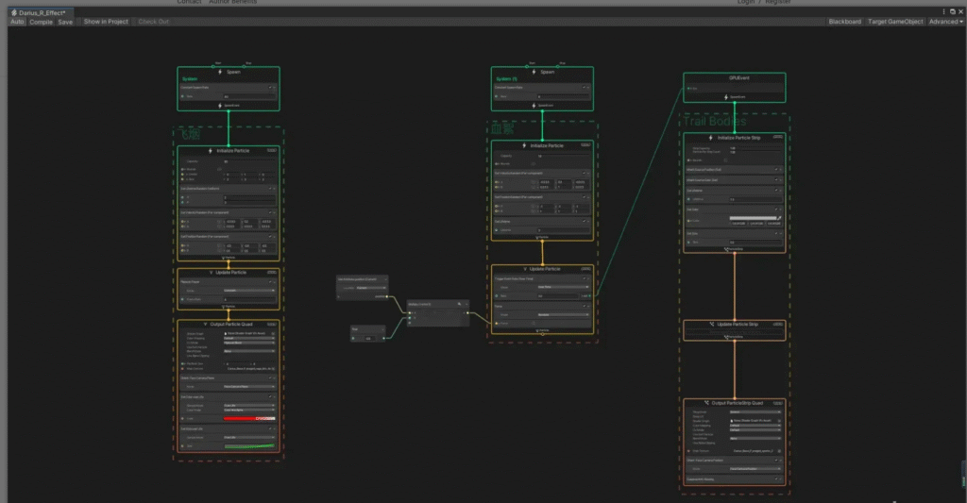Open Orient Mode dropdown in Output Particle Quad
The height and width of the screenshot is (503, 967).
tap(249, 387)
